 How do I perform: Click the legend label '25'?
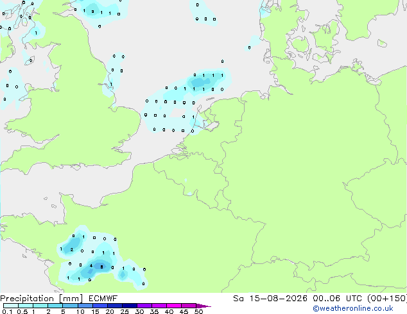[x=125, y=311]
